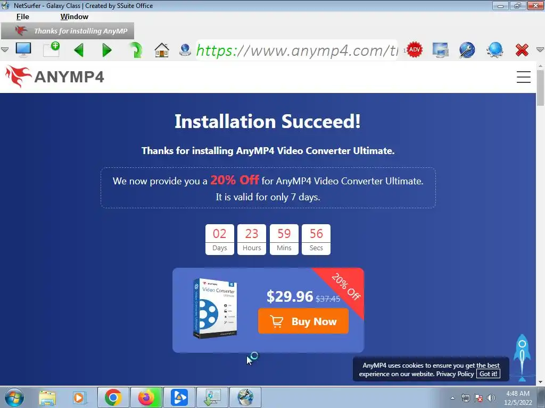
Task: Open the Windows Start button
Action: (x=14, y=397)
